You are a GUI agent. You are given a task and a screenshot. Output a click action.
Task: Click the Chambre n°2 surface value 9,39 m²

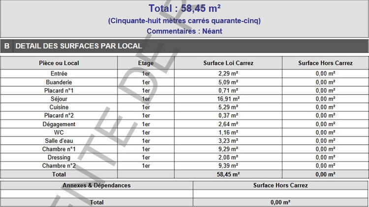(x=228, y=166)
